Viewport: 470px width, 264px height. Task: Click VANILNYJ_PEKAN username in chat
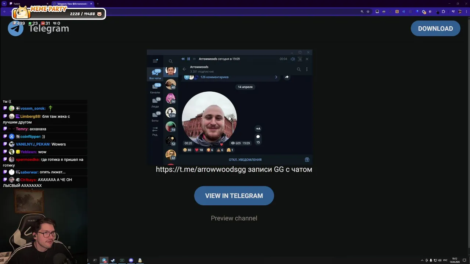pos(33,144)
